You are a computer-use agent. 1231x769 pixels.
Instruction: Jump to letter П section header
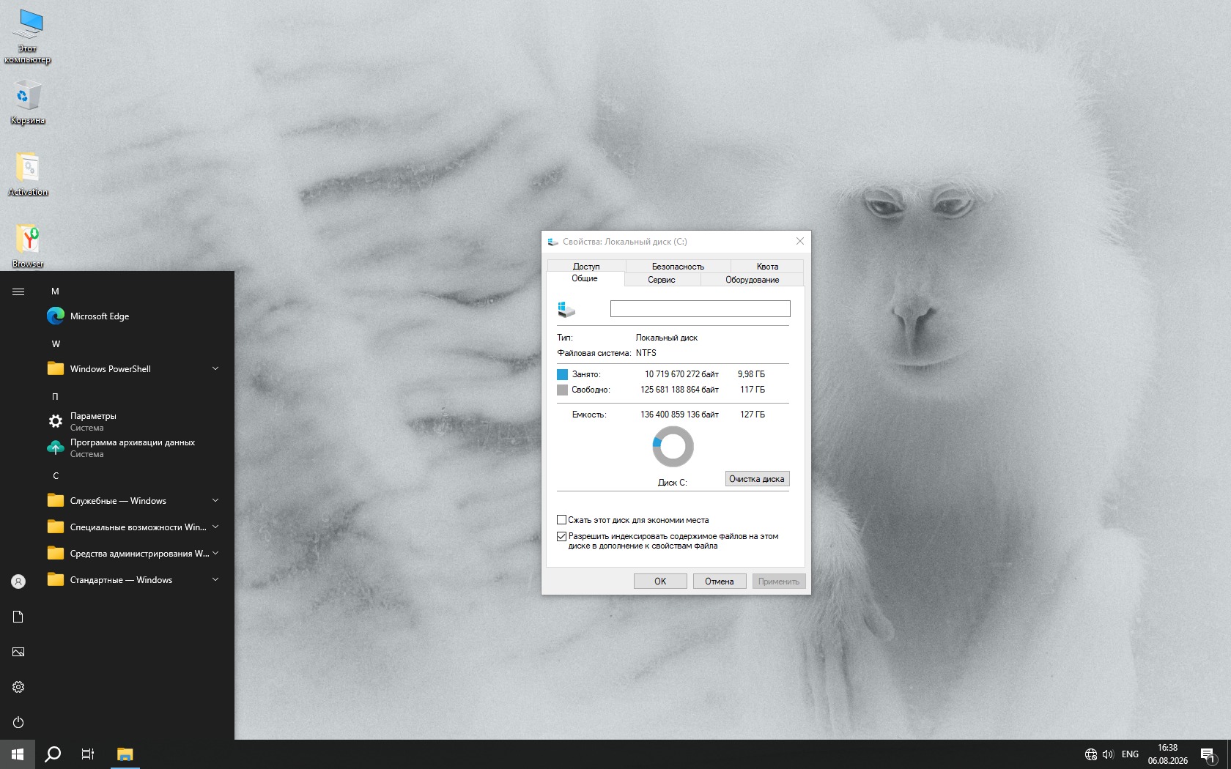click(x=55, y=397)
